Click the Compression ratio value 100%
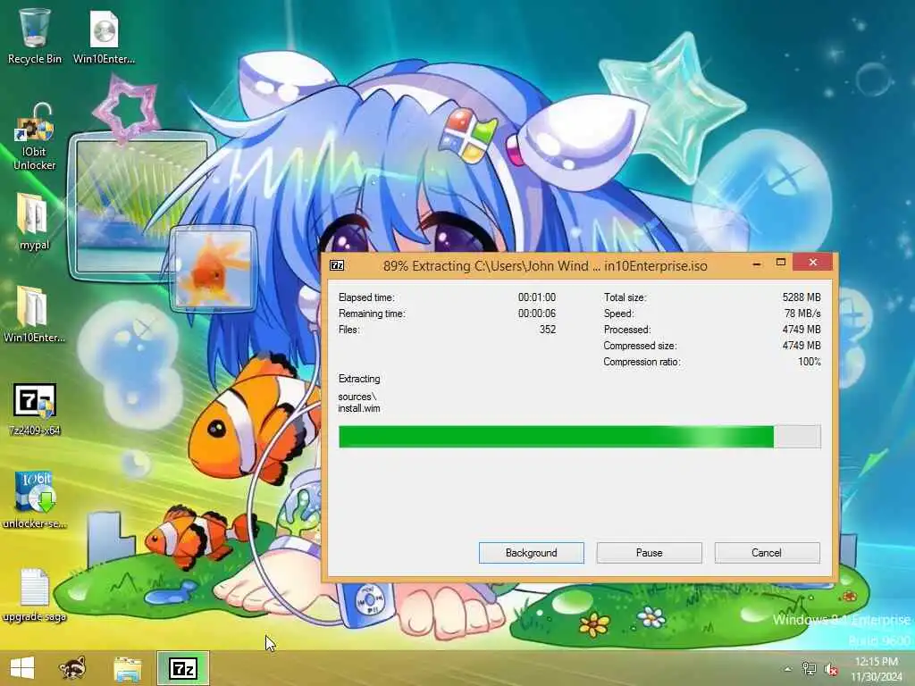This screenshot has width=915, height=686. 810,362
